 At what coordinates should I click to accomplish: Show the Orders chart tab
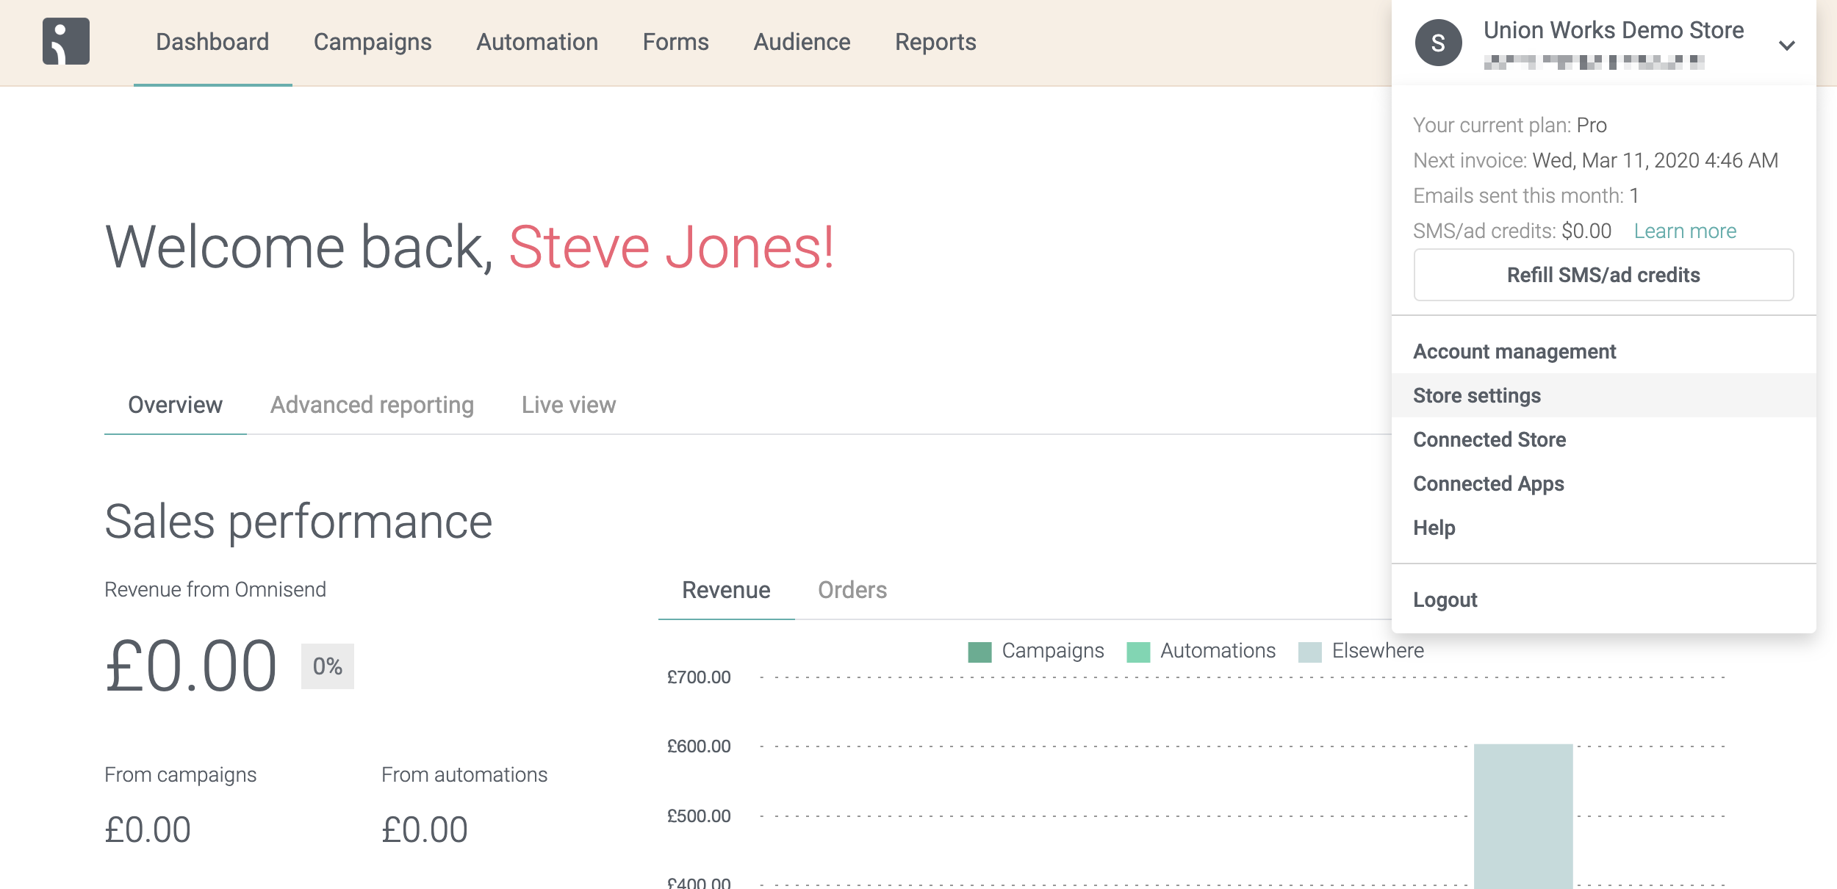click(852, 590)
